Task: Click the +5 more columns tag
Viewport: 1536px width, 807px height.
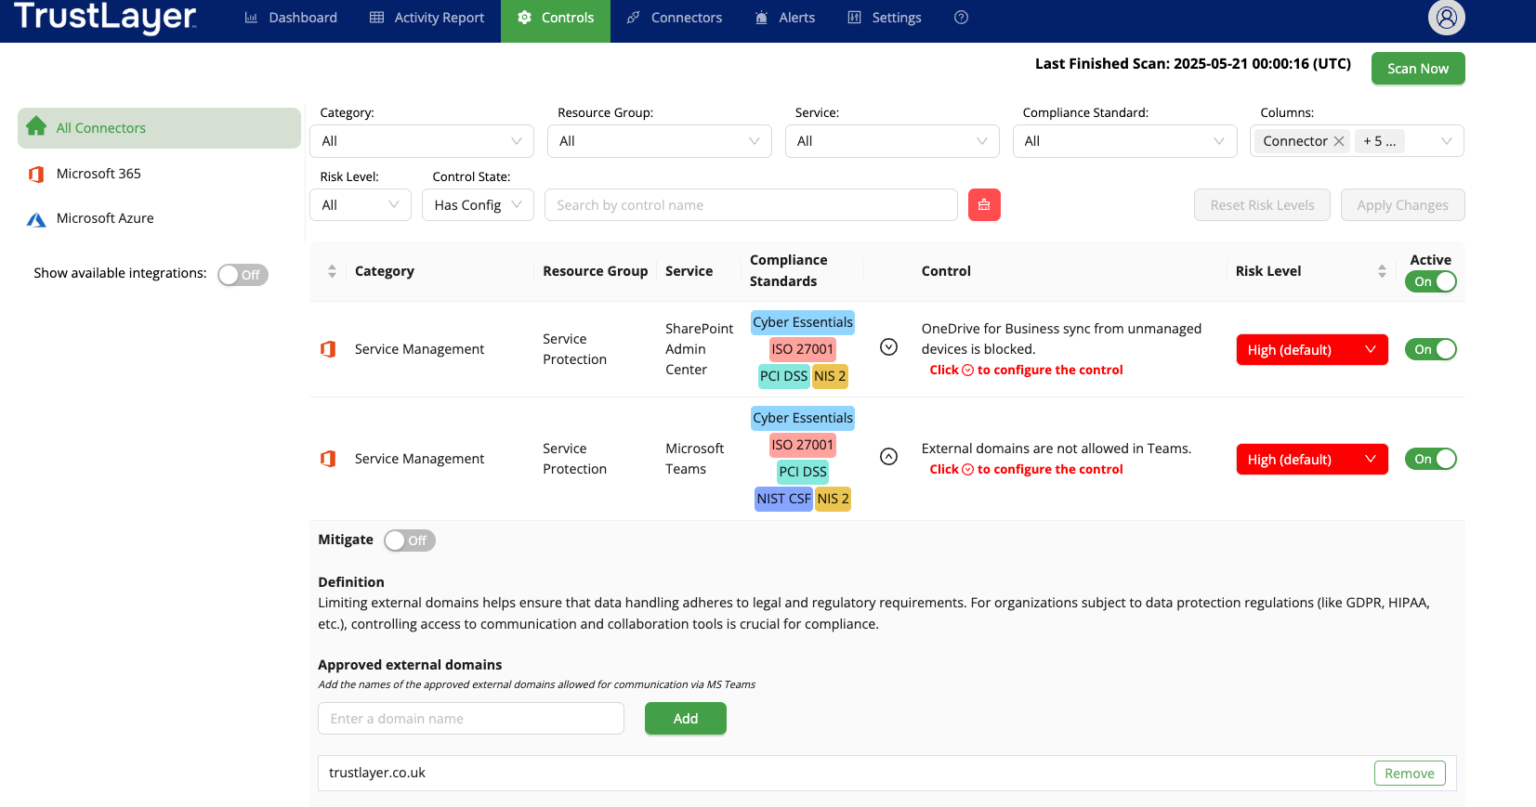Action: (x=1380, y=141)
